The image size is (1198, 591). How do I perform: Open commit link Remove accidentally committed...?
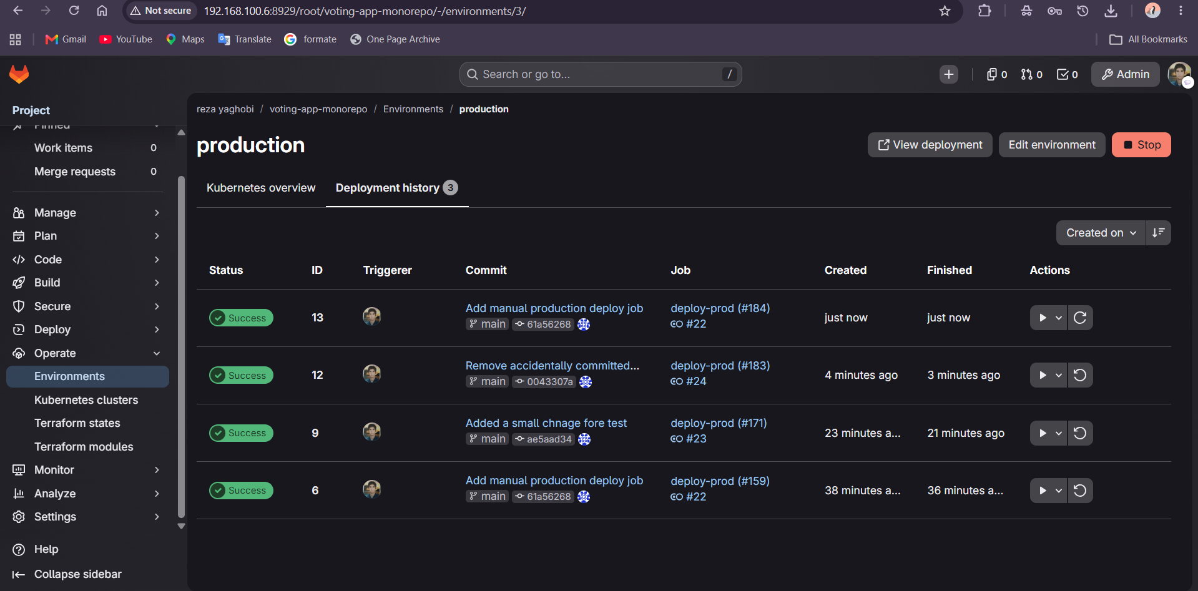coord(552,366)
